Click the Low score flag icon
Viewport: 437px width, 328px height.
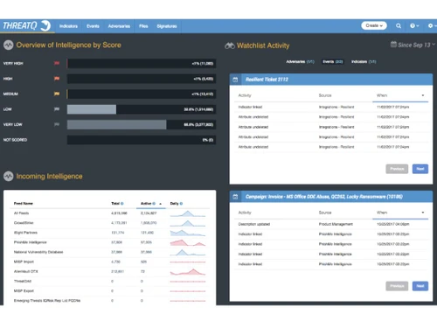57,109
